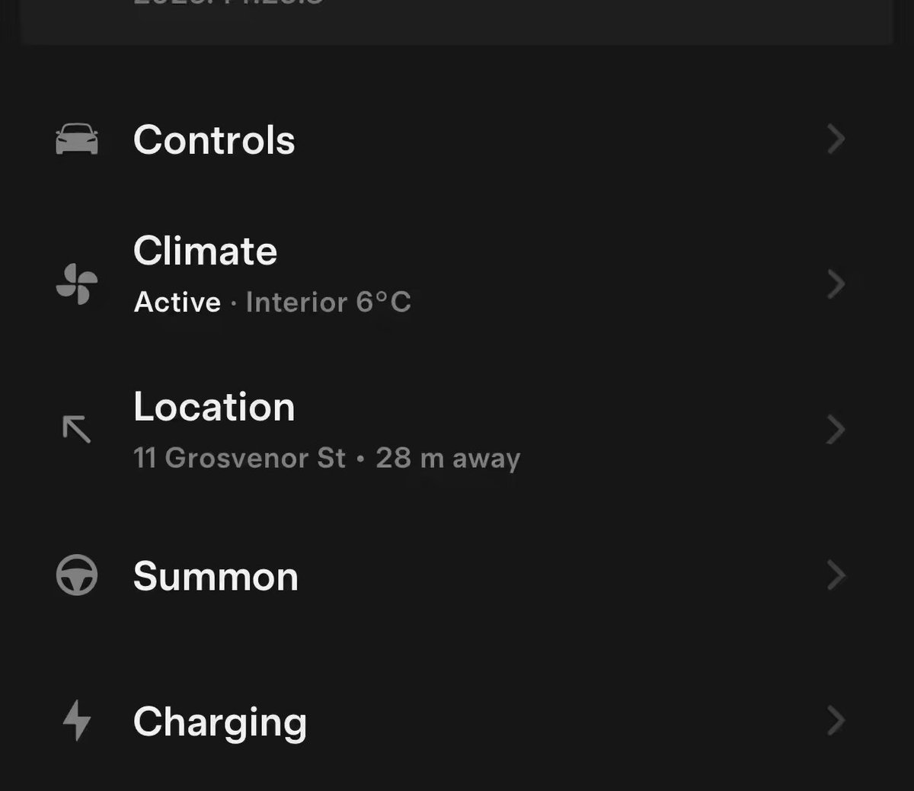Screen dimensions: 914x791
Task: Tap the car icon beside Controls
Action: [77, 139]
